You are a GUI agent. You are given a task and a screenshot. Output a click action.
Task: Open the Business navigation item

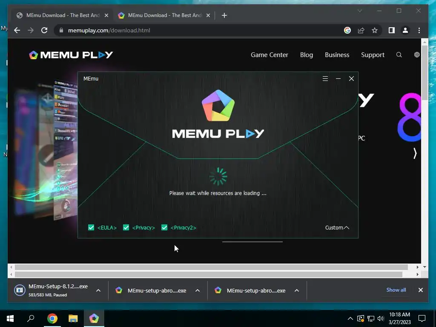pyautogui.click(x=337, y=55)
